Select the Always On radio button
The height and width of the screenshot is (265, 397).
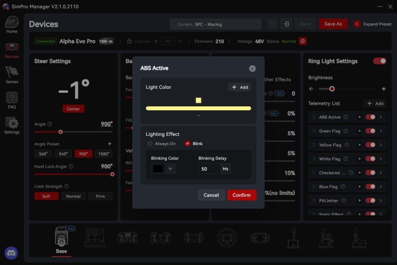pos(150,144)
